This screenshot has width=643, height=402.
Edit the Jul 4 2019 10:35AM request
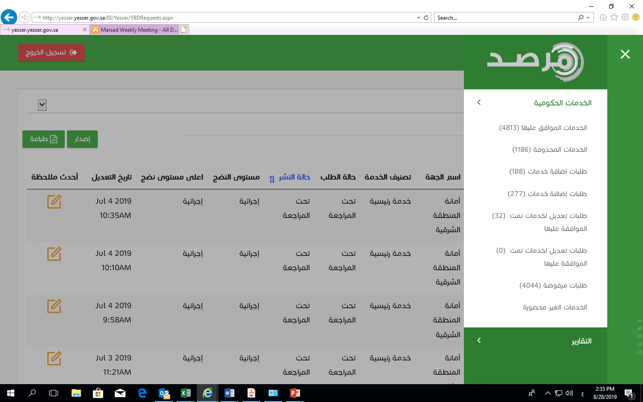(x=54, y=201)
